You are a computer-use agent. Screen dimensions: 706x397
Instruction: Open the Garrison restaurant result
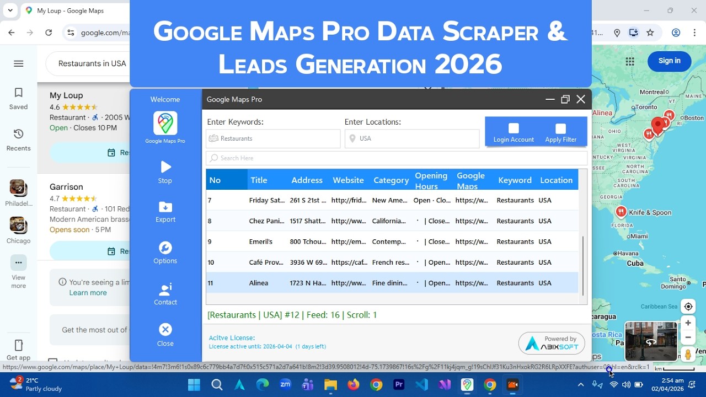tap(66, 187)
